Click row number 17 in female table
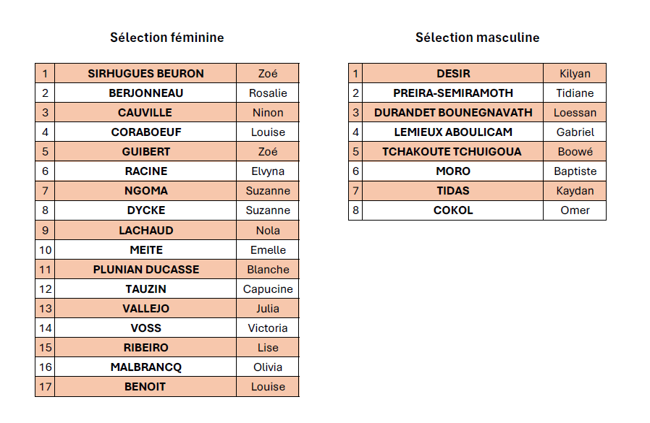This screenshot has height=423, width=650. click(x=45, y=386)
